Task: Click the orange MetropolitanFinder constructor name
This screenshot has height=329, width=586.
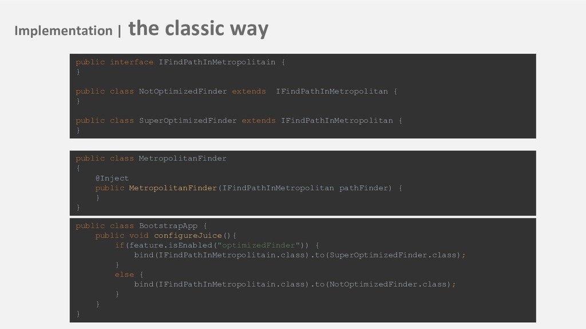Action: point(173,188)
